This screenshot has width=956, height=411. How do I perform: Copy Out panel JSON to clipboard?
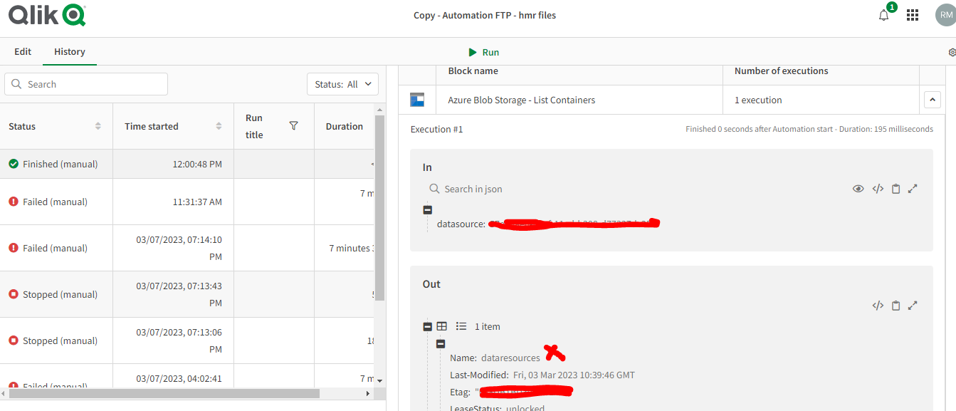click(x=895, y=306)
